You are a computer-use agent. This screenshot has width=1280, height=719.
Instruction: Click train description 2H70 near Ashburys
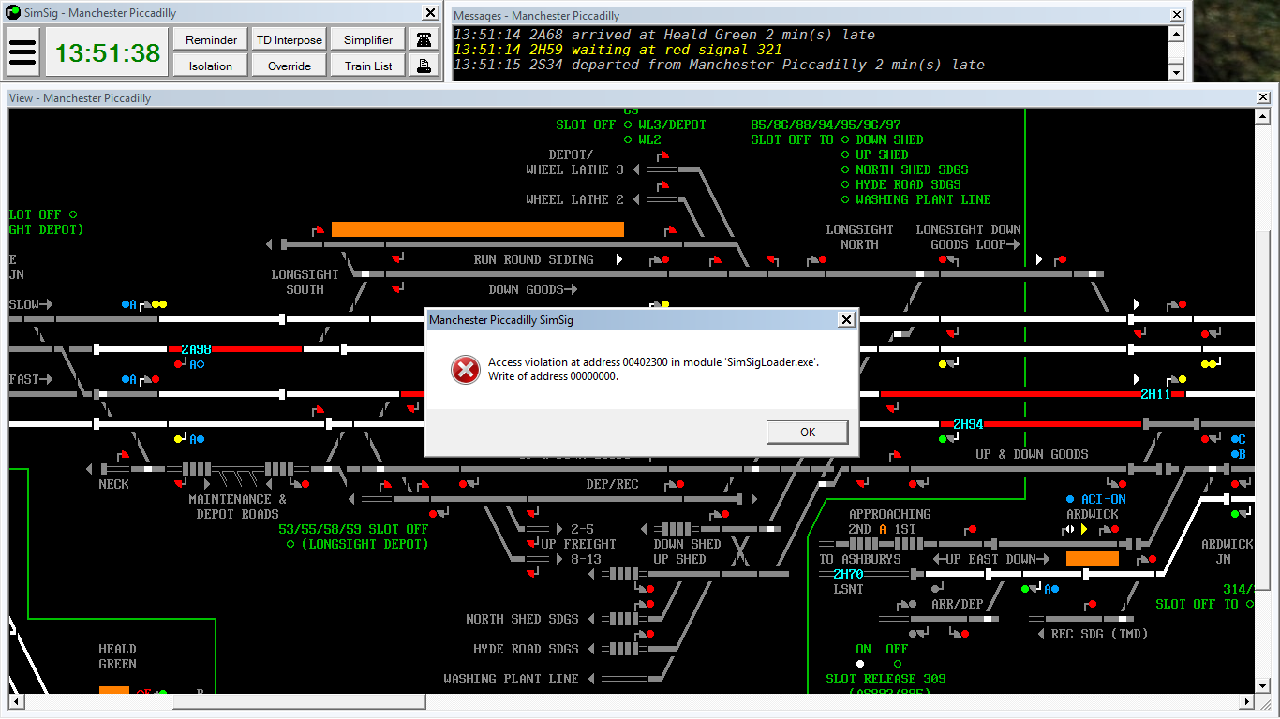click(x=848, y=574)
